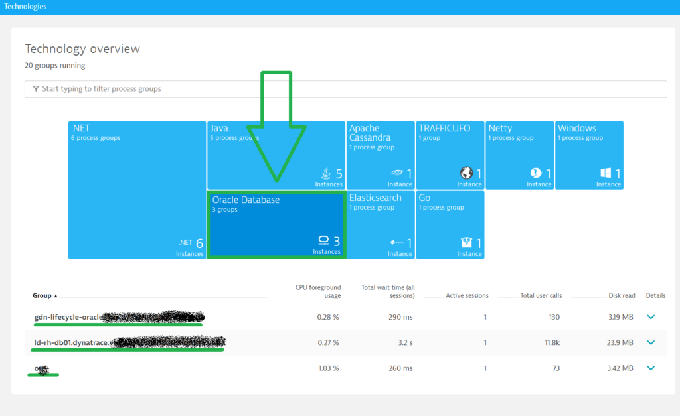Click the 260 ms wait time value
This screenshot has height=416, width=680.
(400, 368)
